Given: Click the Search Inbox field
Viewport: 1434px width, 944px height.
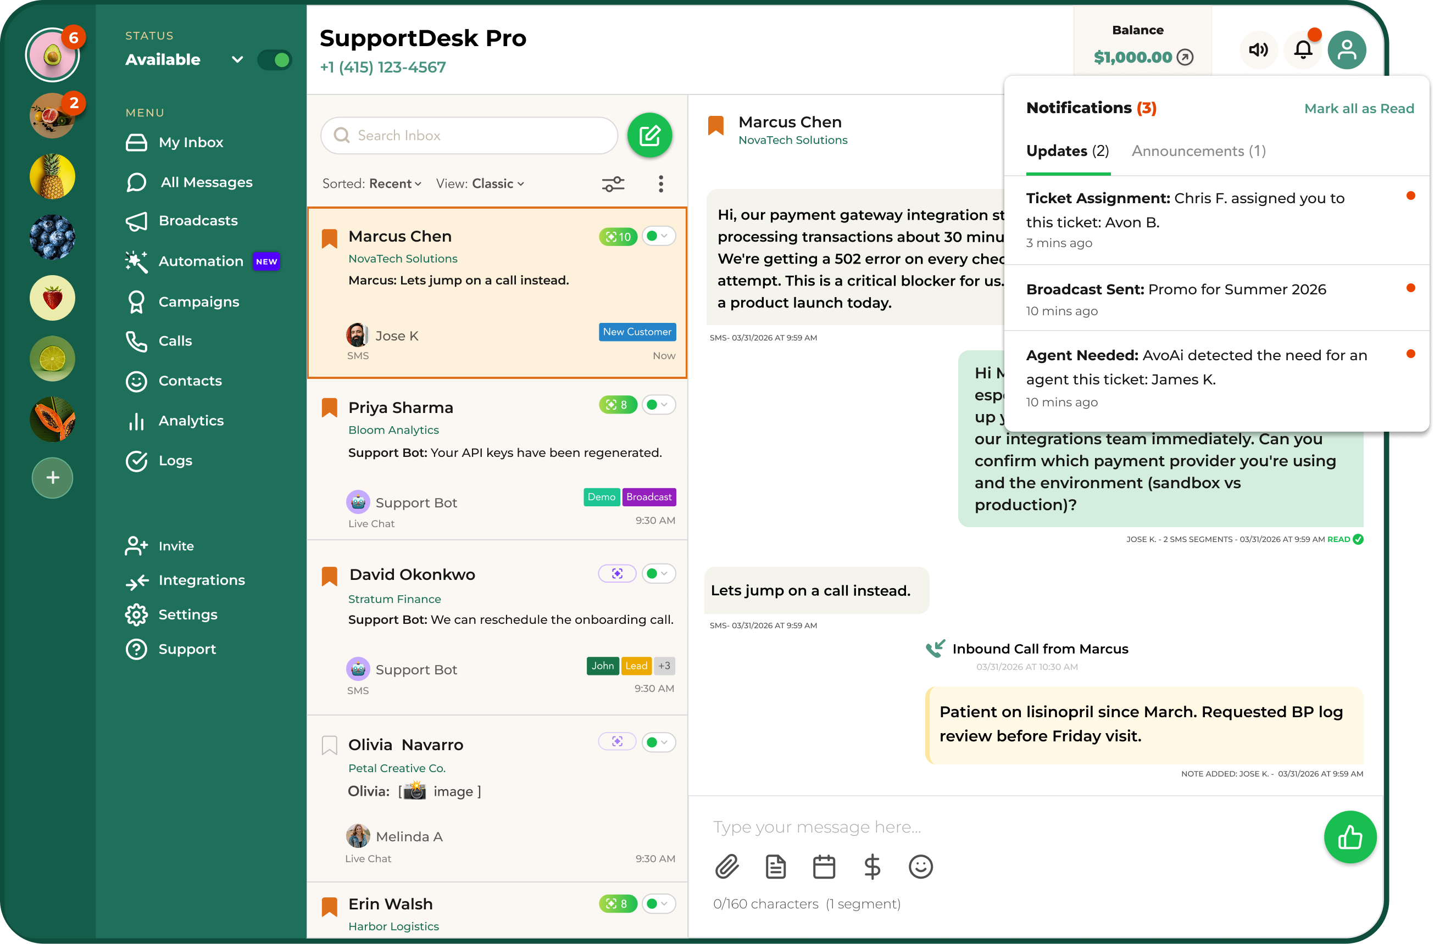Looking at the screenshot, I should tap(469, 136).
